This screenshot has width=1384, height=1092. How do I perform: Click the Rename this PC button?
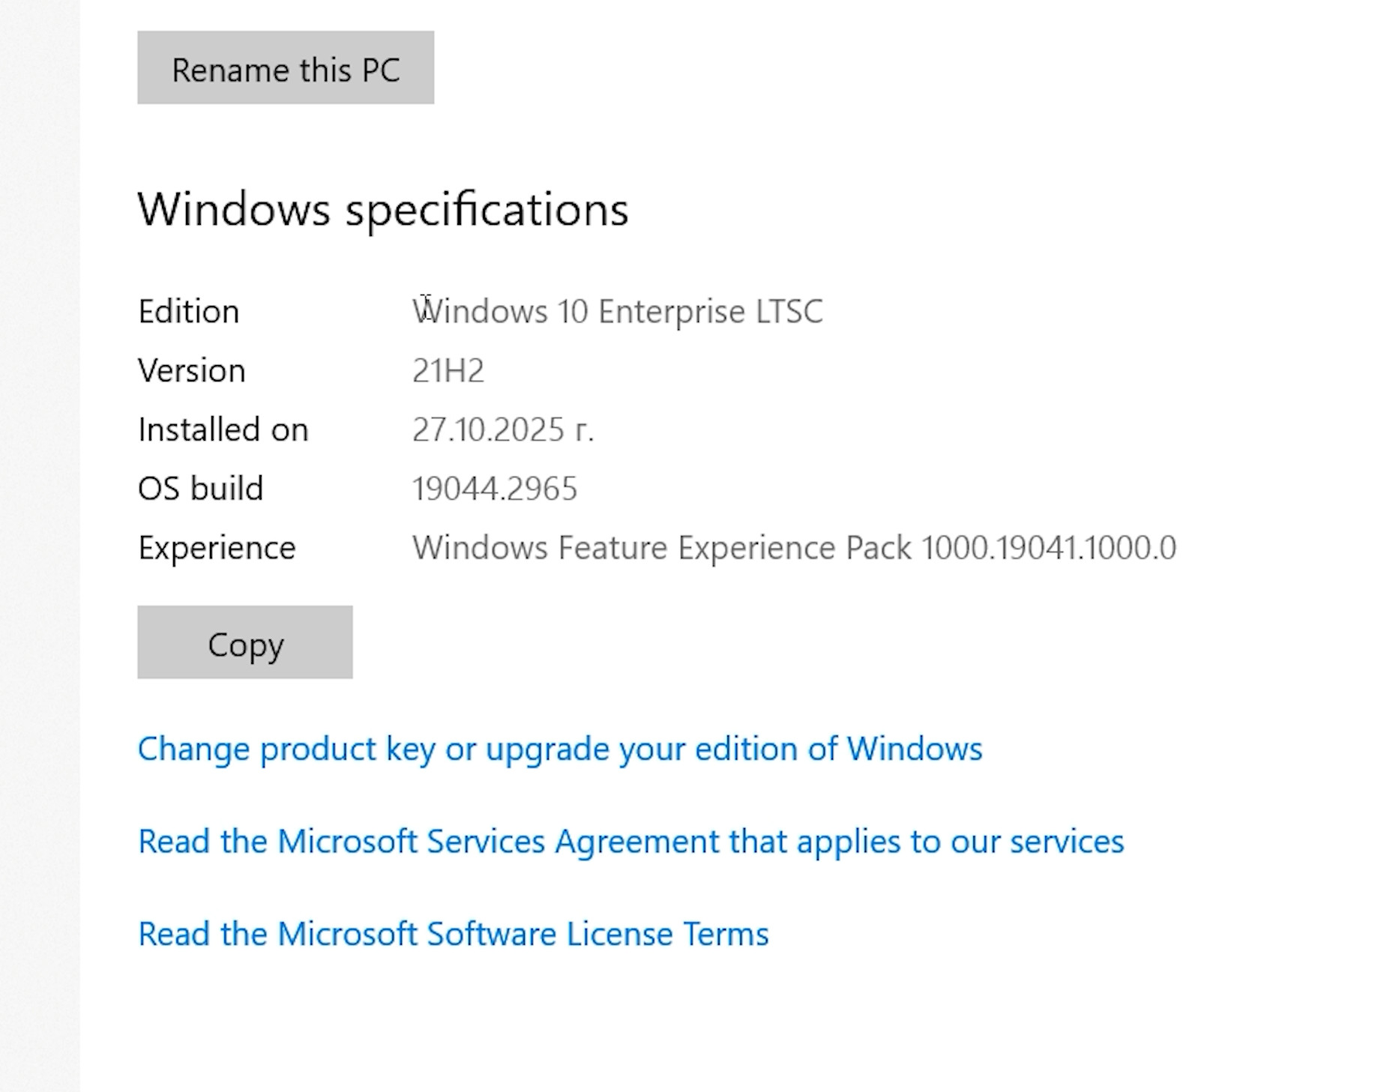pyautogui.click(x=286, y=68)
